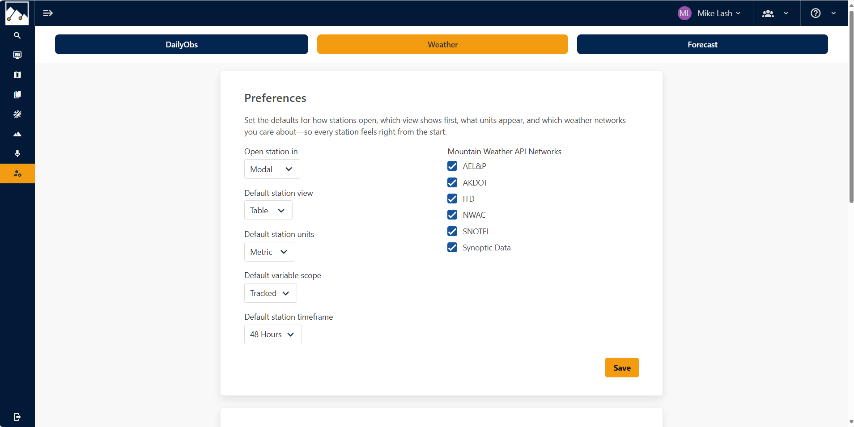The image size is (854, 427).
Task: Open the Default variable scope Tracked dropdown
Action: pos(270,293)
